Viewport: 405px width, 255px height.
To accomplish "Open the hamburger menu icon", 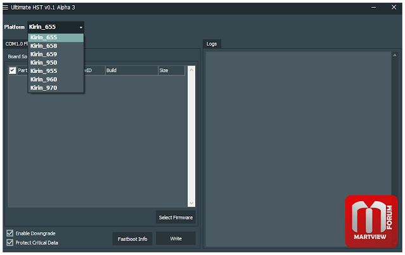I will pyautogui.click(x=6, y=7).
